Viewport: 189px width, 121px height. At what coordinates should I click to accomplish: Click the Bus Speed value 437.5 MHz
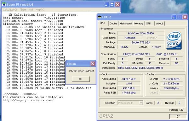129,88
